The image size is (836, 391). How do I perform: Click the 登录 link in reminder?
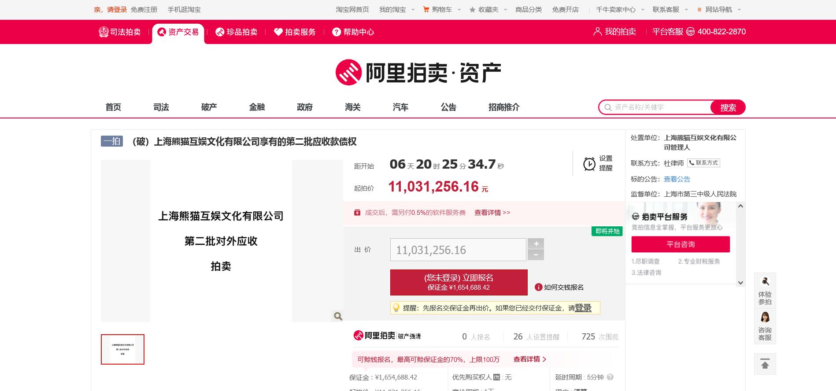(583, 308)
